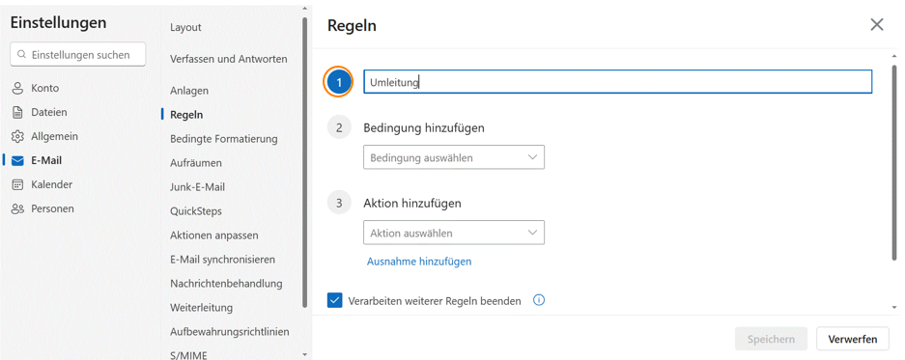This screenshot has height=360, width=905.
Task: Go to Junk-E-Mail settings
Action: click(x=197, y=187)
